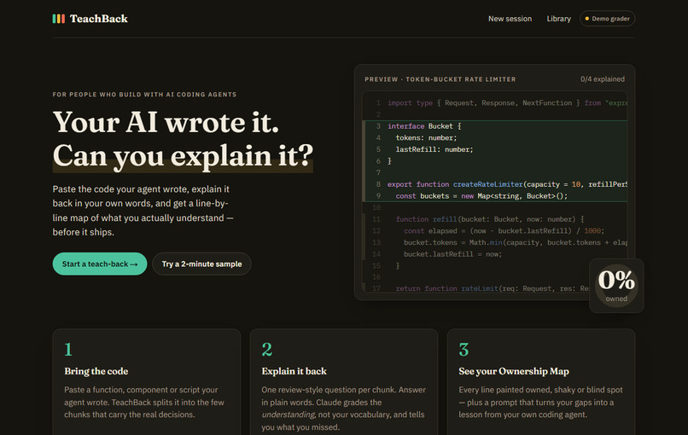Click line number 11 in gutter

[x=376, y=219]
